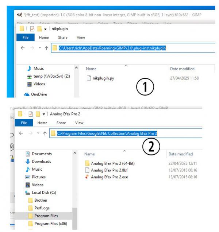Screen dimensions: 219x232
Task: Sort by Name column in nikplugin window
Action: pos(91,69)
